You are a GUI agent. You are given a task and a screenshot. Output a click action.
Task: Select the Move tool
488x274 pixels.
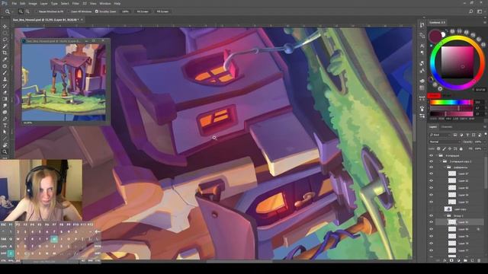click(x=5, y=27)
